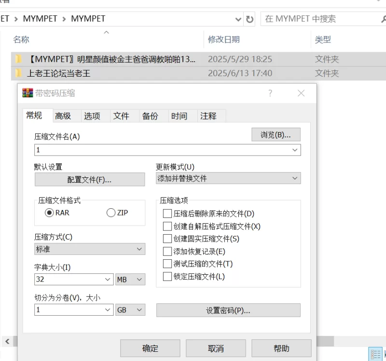The image size is (386, 361).
Task: Click date 2025/5/29 18:25
Action: [x=240, y=59]
